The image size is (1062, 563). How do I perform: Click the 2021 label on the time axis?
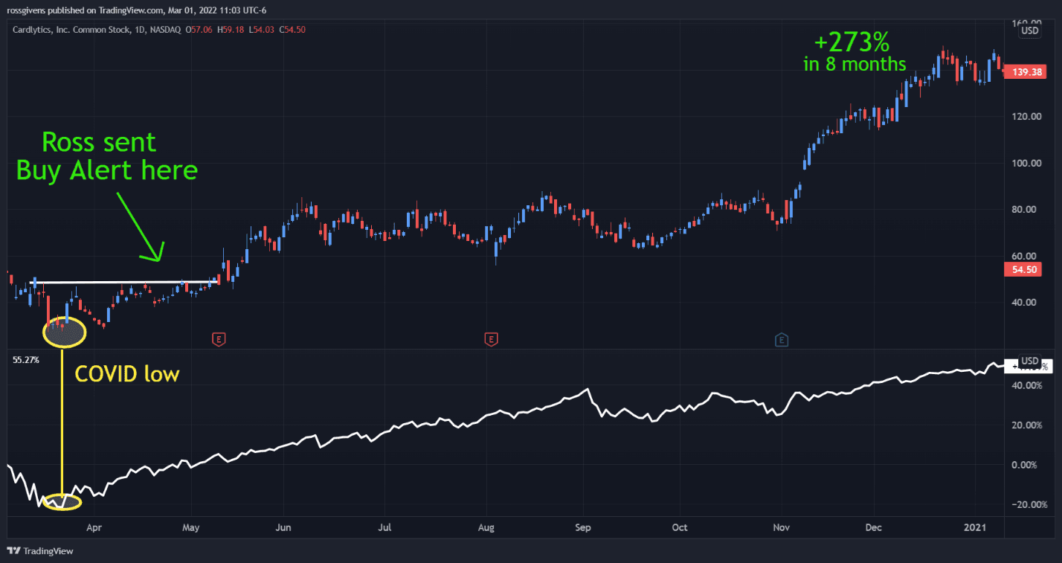(x=975, y=527)
